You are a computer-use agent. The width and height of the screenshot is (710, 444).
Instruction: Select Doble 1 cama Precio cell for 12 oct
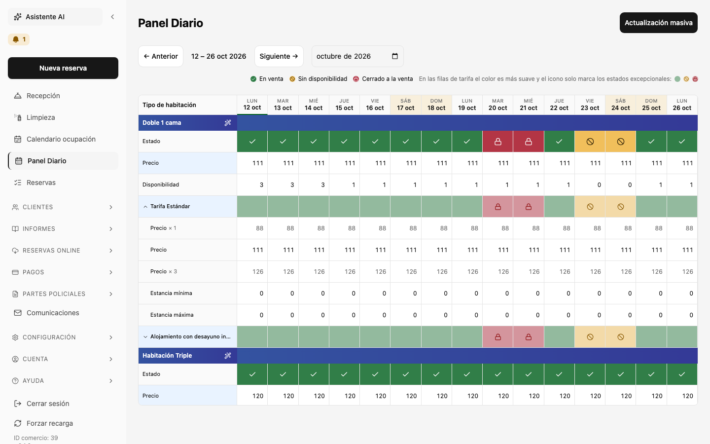[252, 163]
